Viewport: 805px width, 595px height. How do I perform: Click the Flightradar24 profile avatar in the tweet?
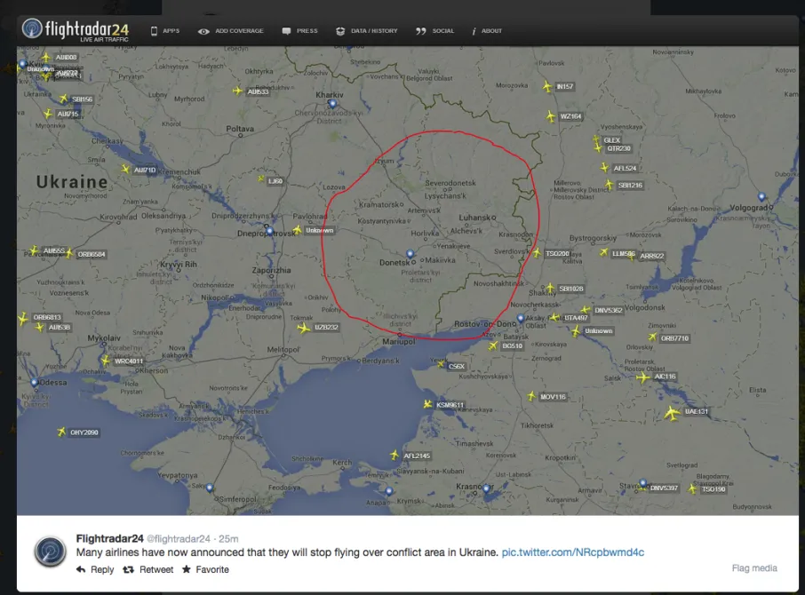(50, 551)
